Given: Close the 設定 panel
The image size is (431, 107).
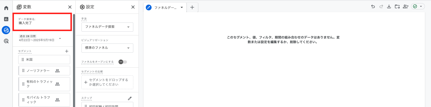Looking at the screenshot, I should click(x=133, y=7).
